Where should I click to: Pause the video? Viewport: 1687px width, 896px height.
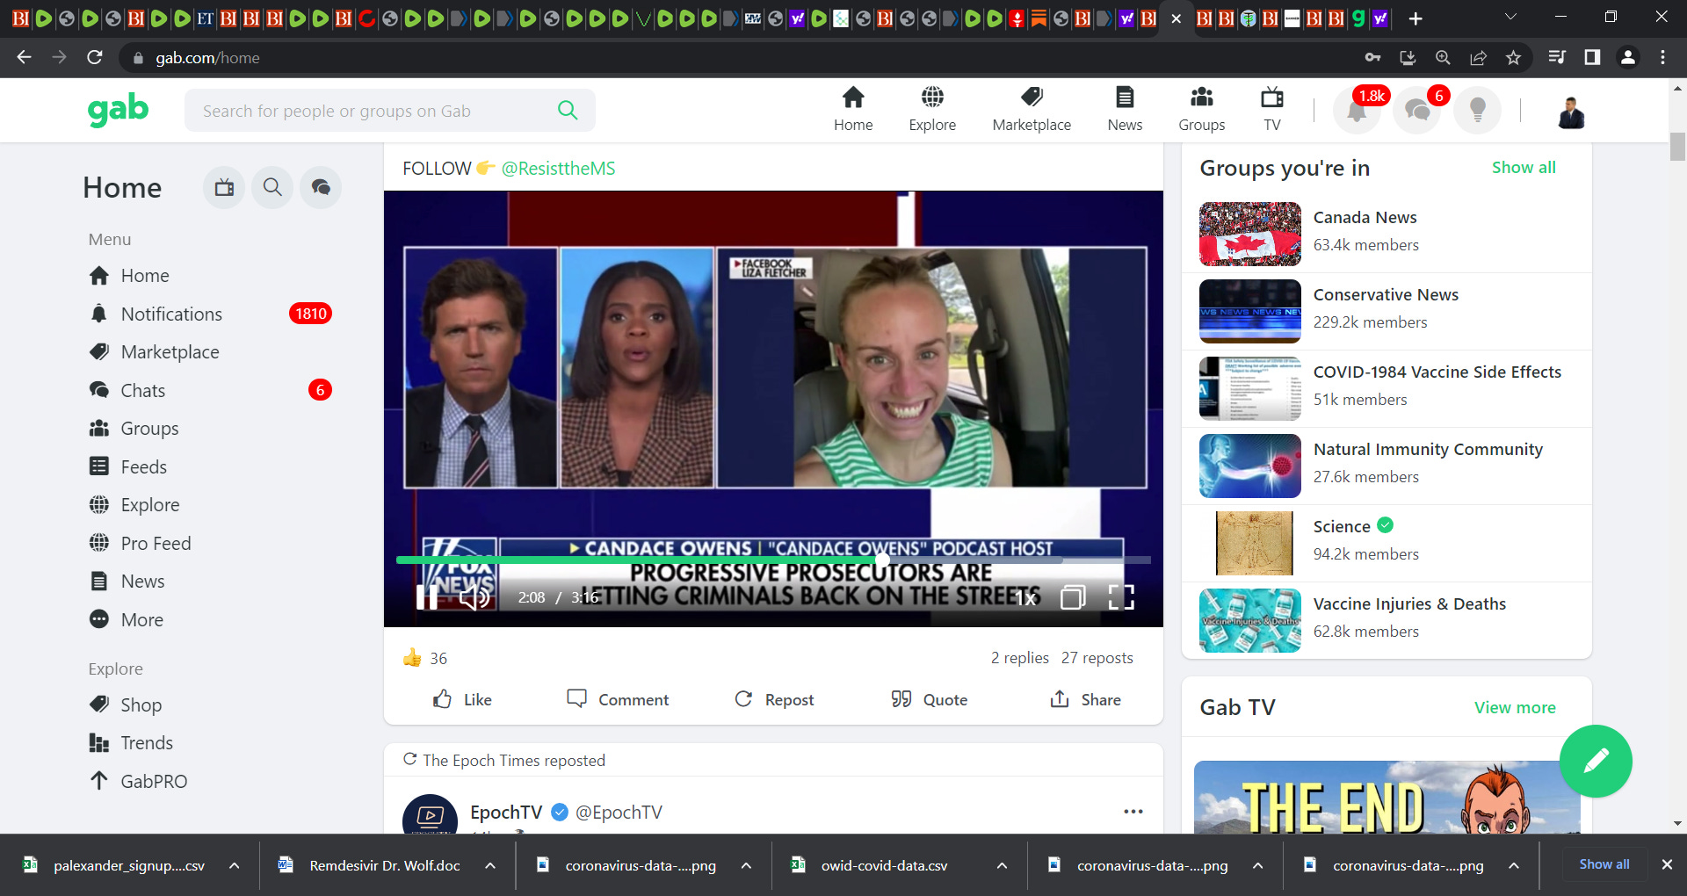pyautogui.click(x=427, y=597)
